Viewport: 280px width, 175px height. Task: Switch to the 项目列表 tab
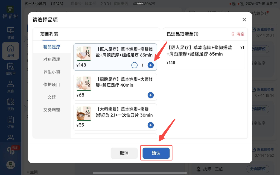(x=49, y=34)
